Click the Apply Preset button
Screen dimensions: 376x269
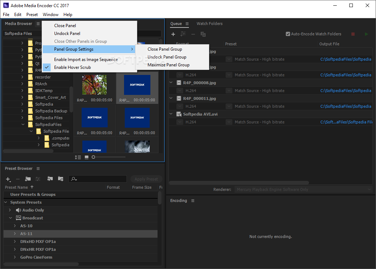click(x=146, y=179)
